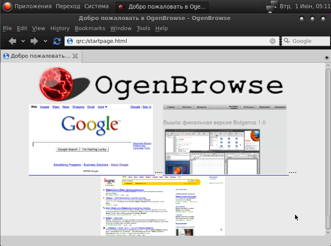Open the File menu
This screenshot has width=331, height=246.
[x=7, y=28]
